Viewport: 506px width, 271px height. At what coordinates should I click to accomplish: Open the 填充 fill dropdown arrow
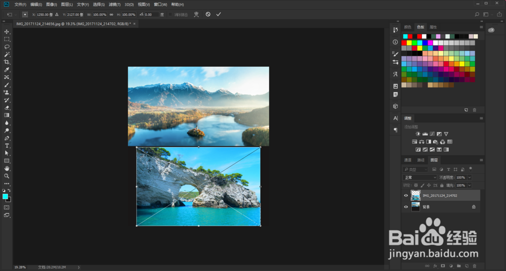pos(469,186)
